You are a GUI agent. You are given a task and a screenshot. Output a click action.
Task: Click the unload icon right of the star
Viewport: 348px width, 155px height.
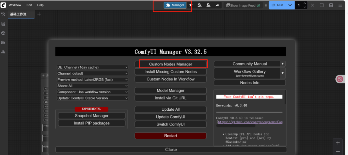click(199, 5)
